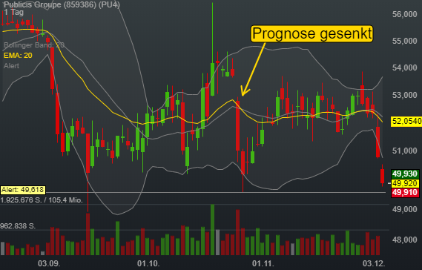Click the chart title 'Publicis Groupe (859386) (PU4)'

pos(62,4)
